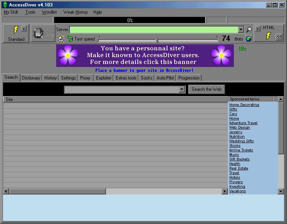The image size is (287, 224).
Task: Click the glasses icon in HTML panel
Action: tap(279, 37)
